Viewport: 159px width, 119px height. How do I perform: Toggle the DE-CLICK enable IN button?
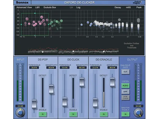point(73,114)
